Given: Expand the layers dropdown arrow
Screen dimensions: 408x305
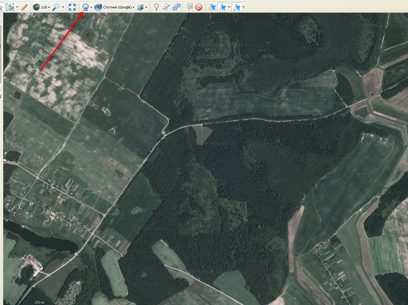Looking at the screenshot, I should point(146,7).
